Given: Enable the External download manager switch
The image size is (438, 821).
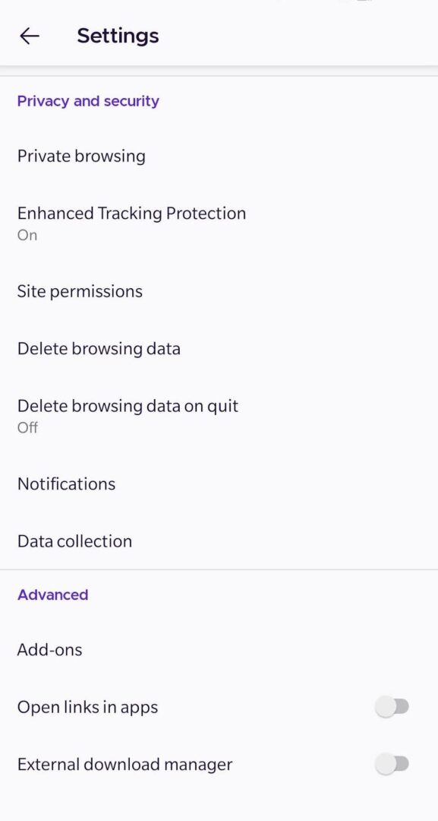Looking at the screenshot, I should tap(392, 764).
